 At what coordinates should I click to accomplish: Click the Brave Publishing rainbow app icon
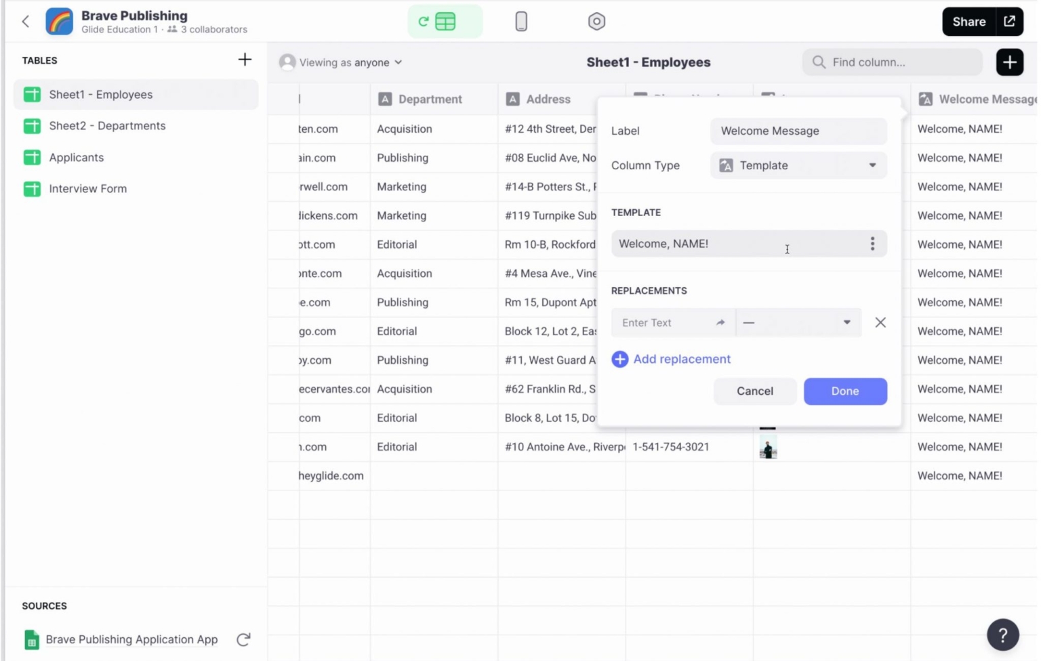click(59, 21)
